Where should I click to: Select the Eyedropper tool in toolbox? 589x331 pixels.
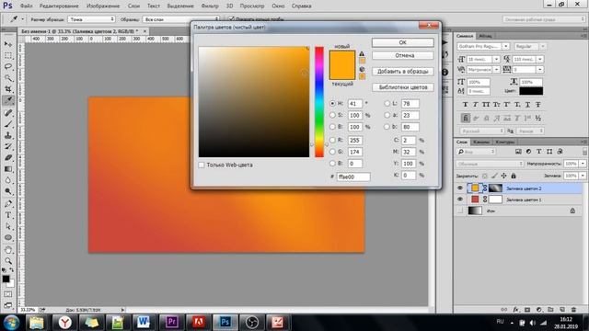pyautogui.click(x=8, y=100)
